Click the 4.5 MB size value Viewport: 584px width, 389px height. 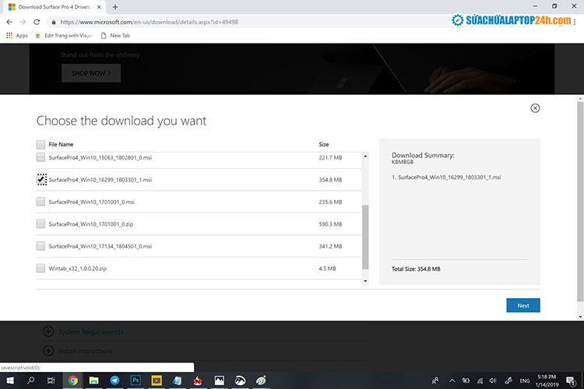coord(327,268)
